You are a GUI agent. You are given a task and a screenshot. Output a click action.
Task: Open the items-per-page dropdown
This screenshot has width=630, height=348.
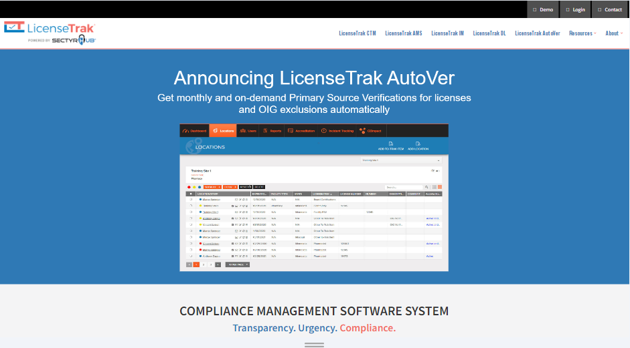tap(237, 265)
